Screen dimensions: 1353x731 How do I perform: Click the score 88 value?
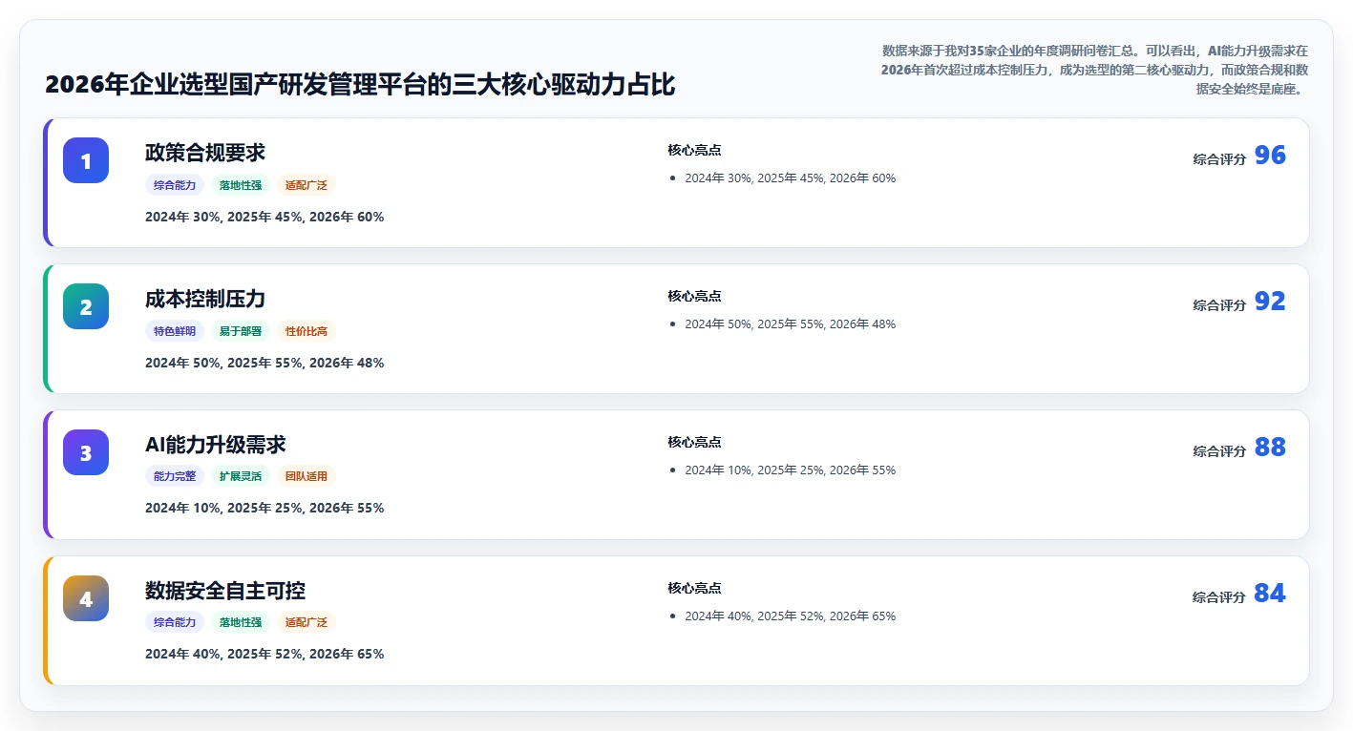click(1270, 448)
